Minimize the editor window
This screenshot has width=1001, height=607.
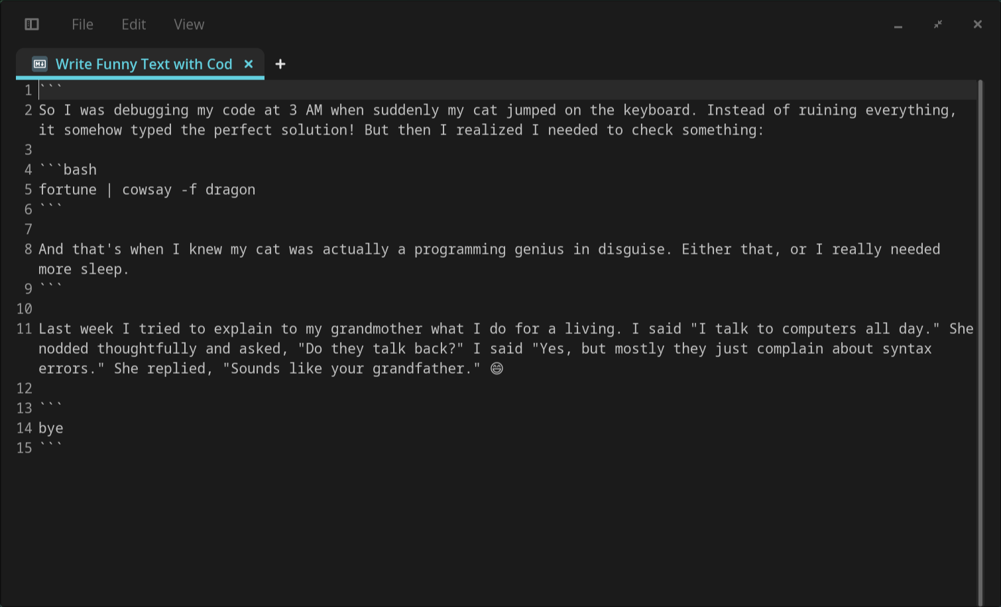click(898, 25)
